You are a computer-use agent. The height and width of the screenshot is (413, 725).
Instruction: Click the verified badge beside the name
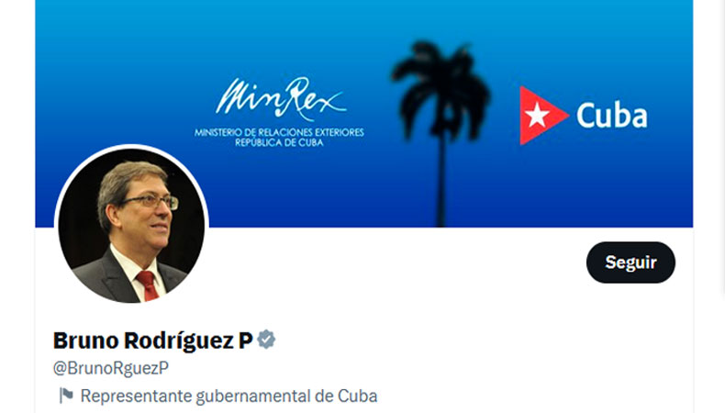pyautogui.click(x=266, y=340)
